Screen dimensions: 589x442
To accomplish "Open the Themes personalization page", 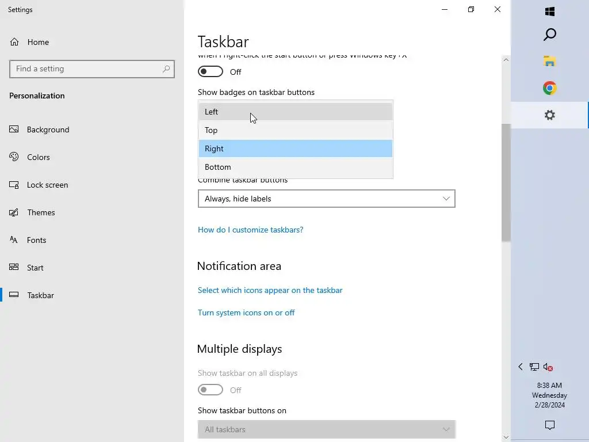I will (41, 212).
